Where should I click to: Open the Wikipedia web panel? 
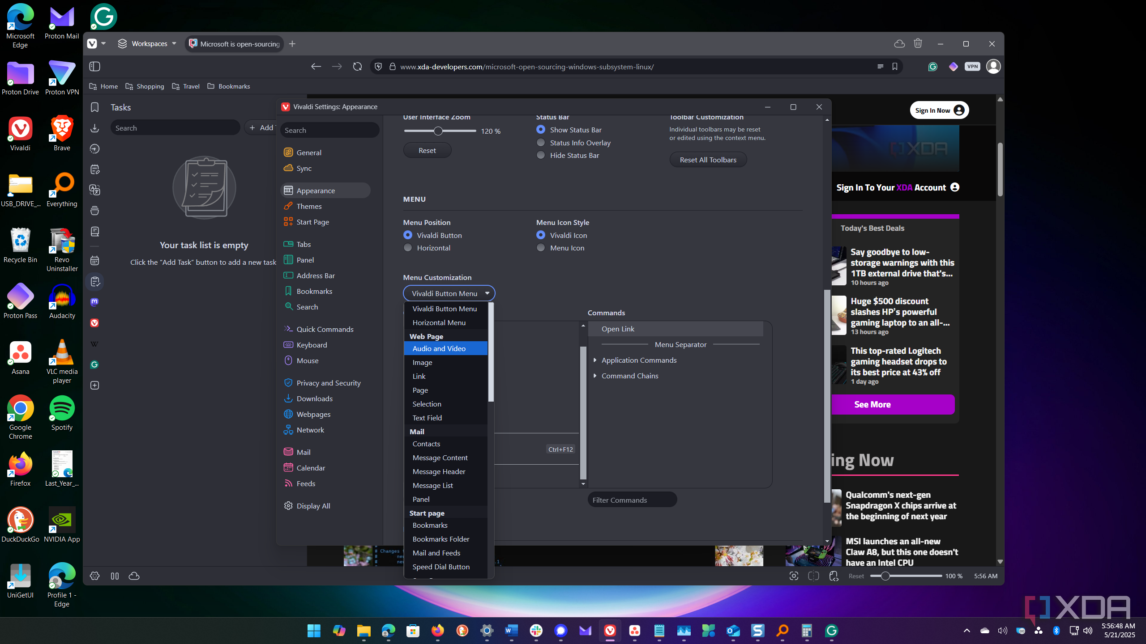pos(94,344)
